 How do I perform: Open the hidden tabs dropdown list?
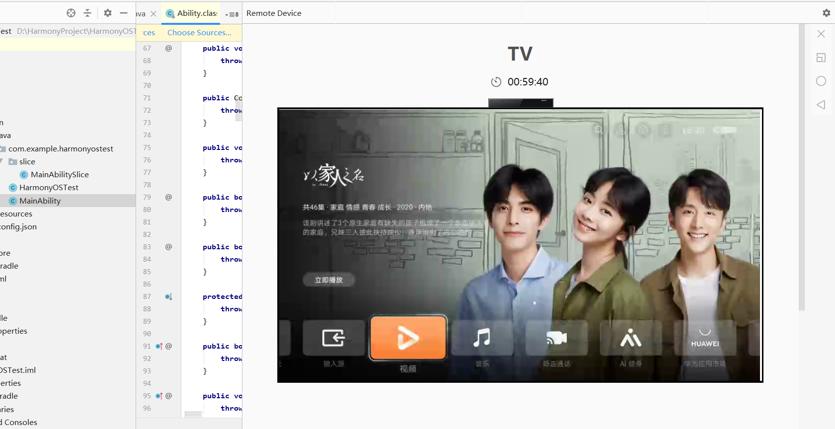click(x=231, y=14)
